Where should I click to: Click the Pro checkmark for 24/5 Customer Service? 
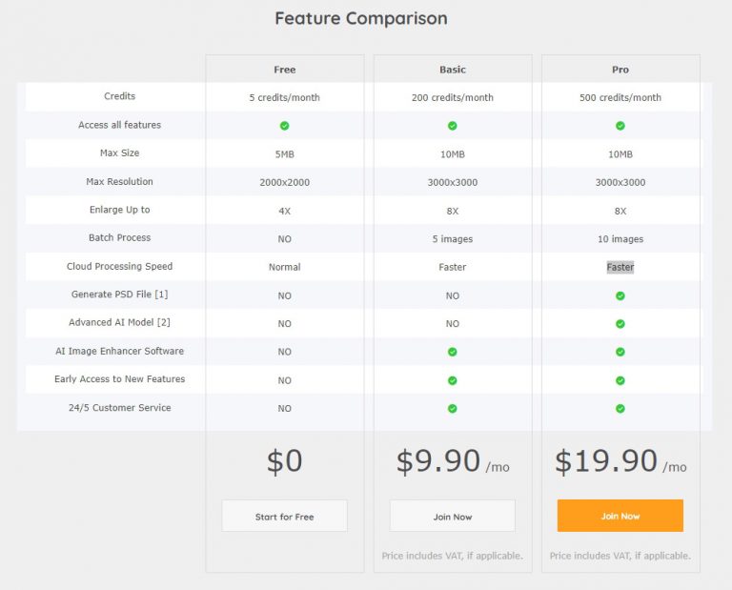620,409
